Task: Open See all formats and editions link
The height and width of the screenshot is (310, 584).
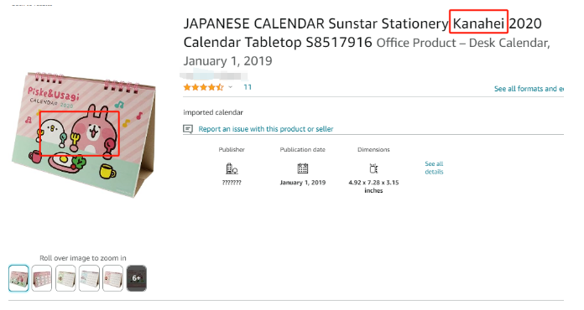Action: coord(529,89)
